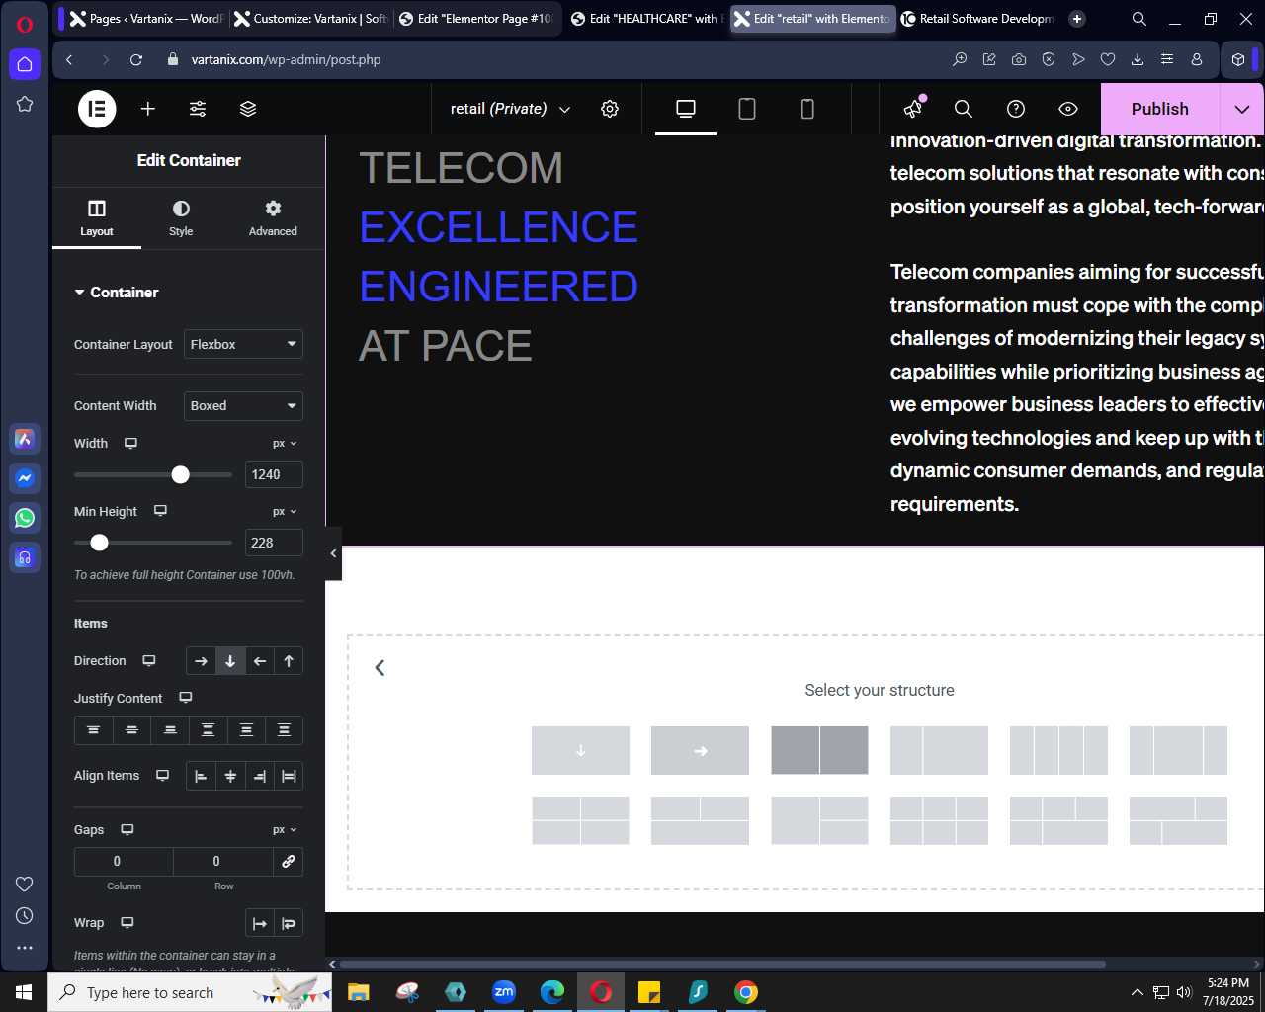
Task: Select the Style tab
Action: [x=181, y=217]
